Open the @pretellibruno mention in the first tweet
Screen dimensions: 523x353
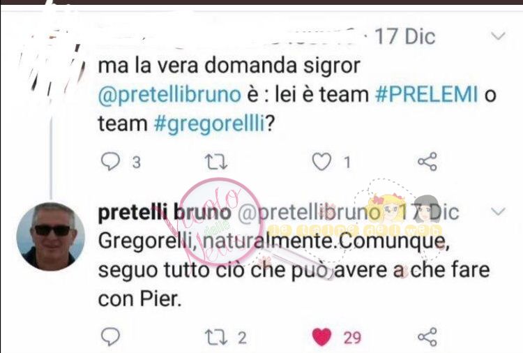coord(169,95)
